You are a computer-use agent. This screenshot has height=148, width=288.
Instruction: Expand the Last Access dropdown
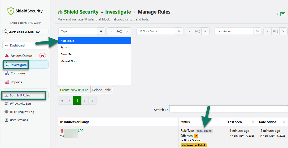[x=283, y=31]
